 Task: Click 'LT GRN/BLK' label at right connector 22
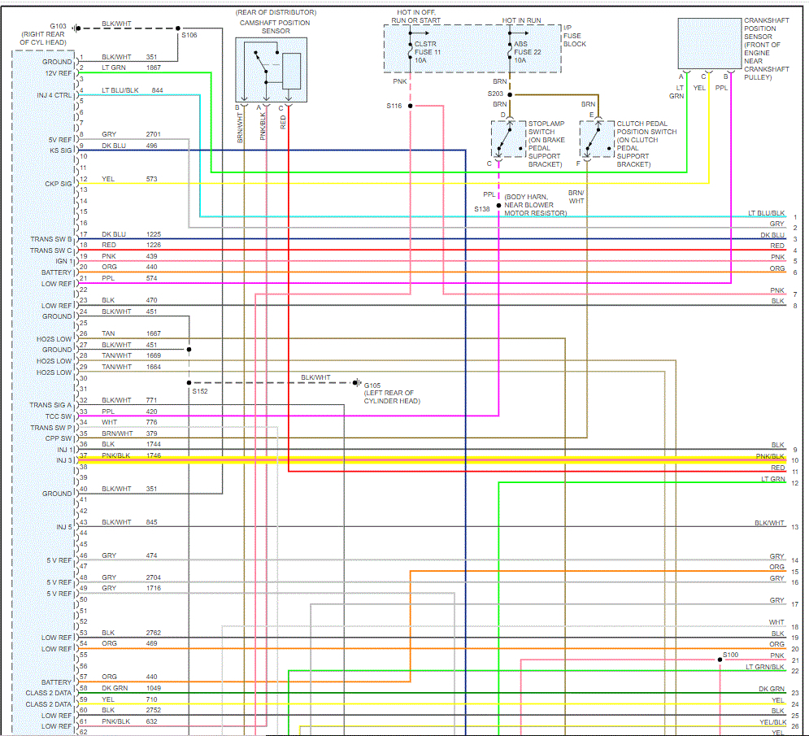click(x=764, y=668)
